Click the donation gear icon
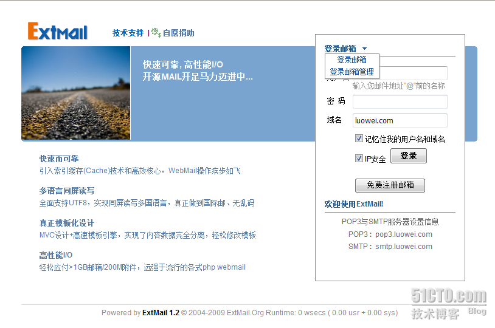 [x=156, y=32]
